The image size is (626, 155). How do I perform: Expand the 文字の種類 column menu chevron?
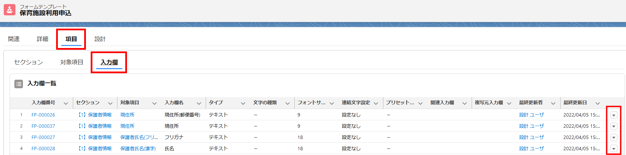coord(288,103)
